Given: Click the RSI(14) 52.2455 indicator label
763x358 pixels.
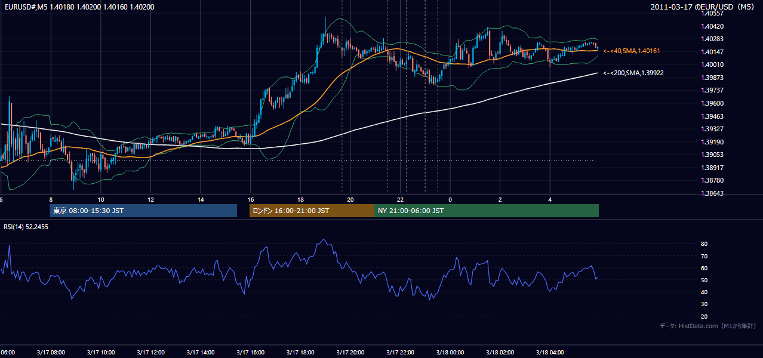Looking at the screenshot, I should coord(26,227).
